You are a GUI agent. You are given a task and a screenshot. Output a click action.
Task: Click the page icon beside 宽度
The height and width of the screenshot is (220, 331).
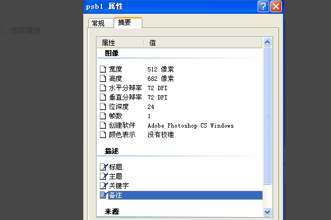click(103, 69)
